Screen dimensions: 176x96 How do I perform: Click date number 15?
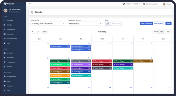pyautogui.click(x=151, y=88)
